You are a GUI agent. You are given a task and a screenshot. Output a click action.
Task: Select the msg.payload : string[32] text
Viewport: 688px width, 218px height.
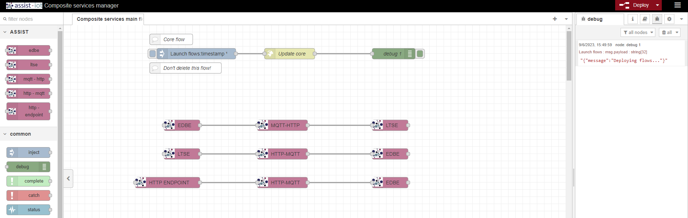(x=626, y=52)
